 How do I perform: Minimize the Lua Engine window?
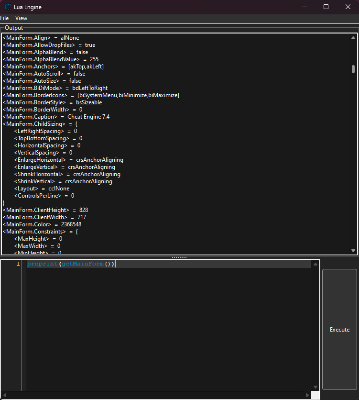(x=304, y=7)
